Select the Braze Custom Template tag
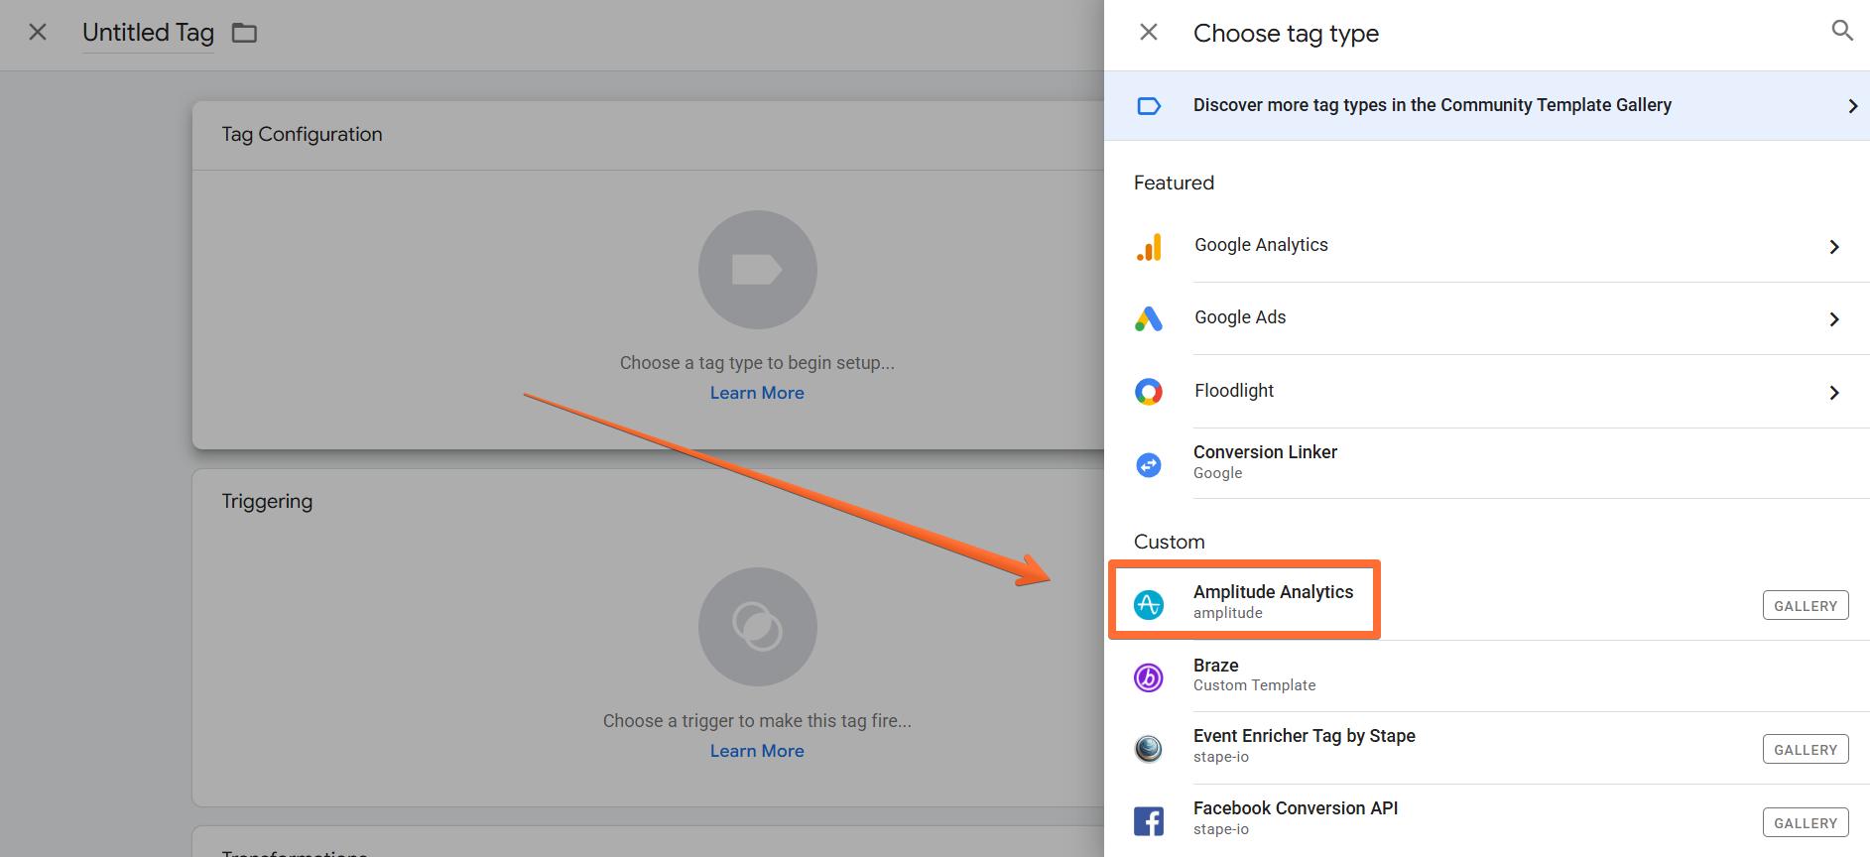This screenshot has width=1870, height=857. click(x=1487, y=676)
